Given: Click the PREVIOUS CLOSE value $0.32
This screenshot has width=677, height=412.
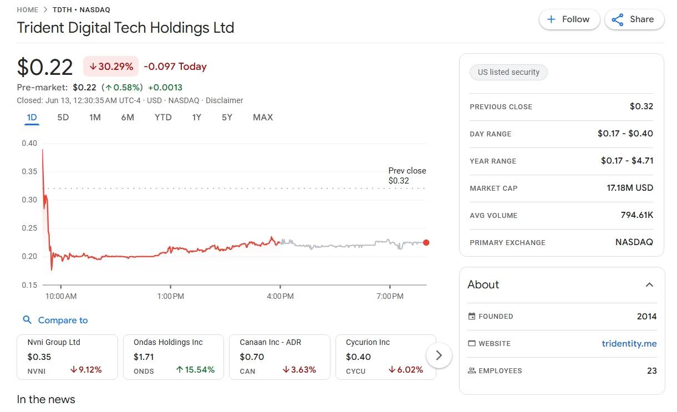Looking at the screenshot, I should pos(642,106).
